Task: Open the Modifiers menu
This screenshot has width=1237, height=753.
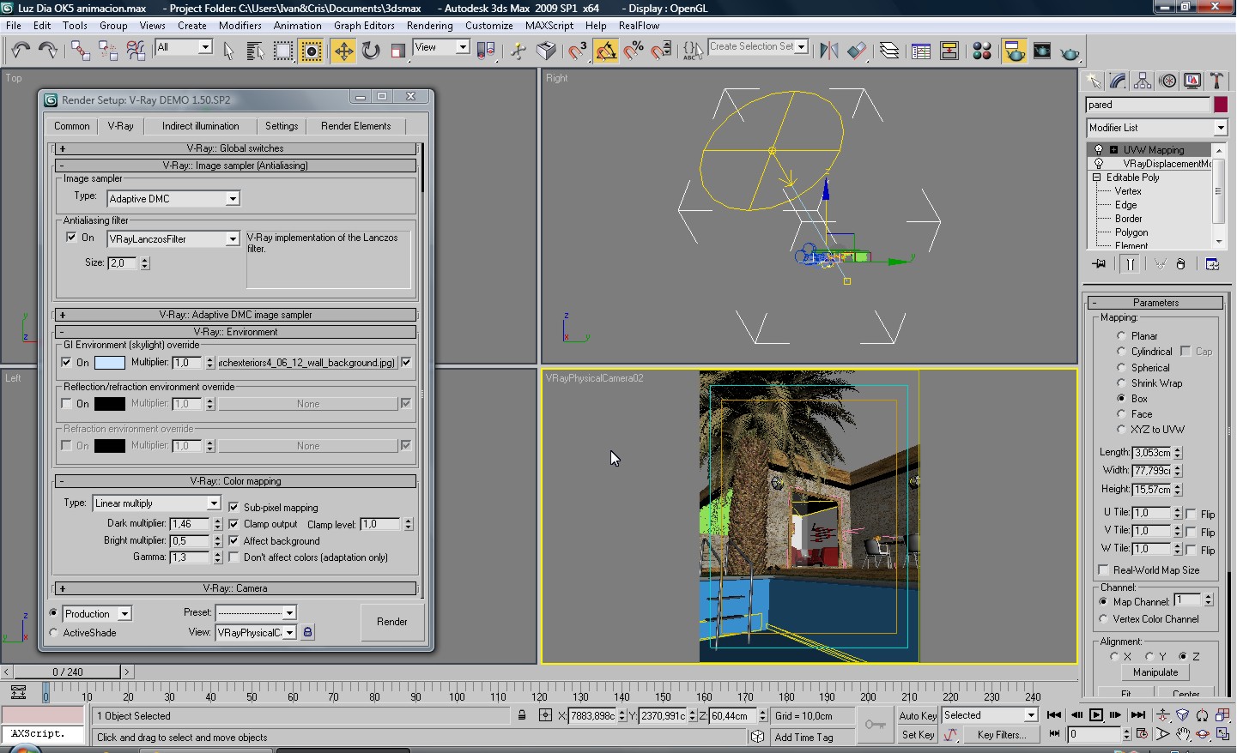Action: click(x=240, y=26)
